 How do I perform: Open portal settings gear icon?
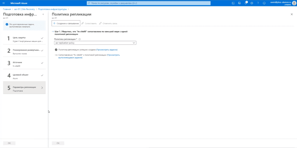(252, 3)
